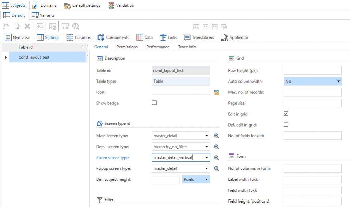Click the Zoom screen type label link
350x207 pixels.
tap(113, 158)
